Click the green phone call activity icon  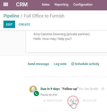click(x=36, y=93)
